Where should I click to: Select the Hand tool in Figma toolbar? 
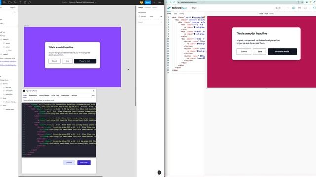tap(25, 2)
